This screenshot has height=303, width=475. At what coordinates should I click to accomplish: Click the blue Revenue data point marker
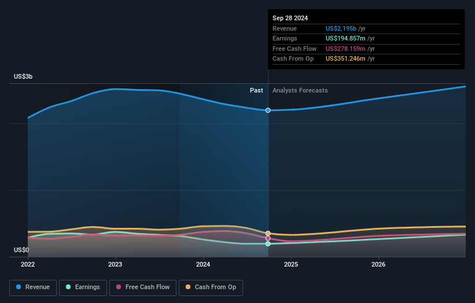268,110
